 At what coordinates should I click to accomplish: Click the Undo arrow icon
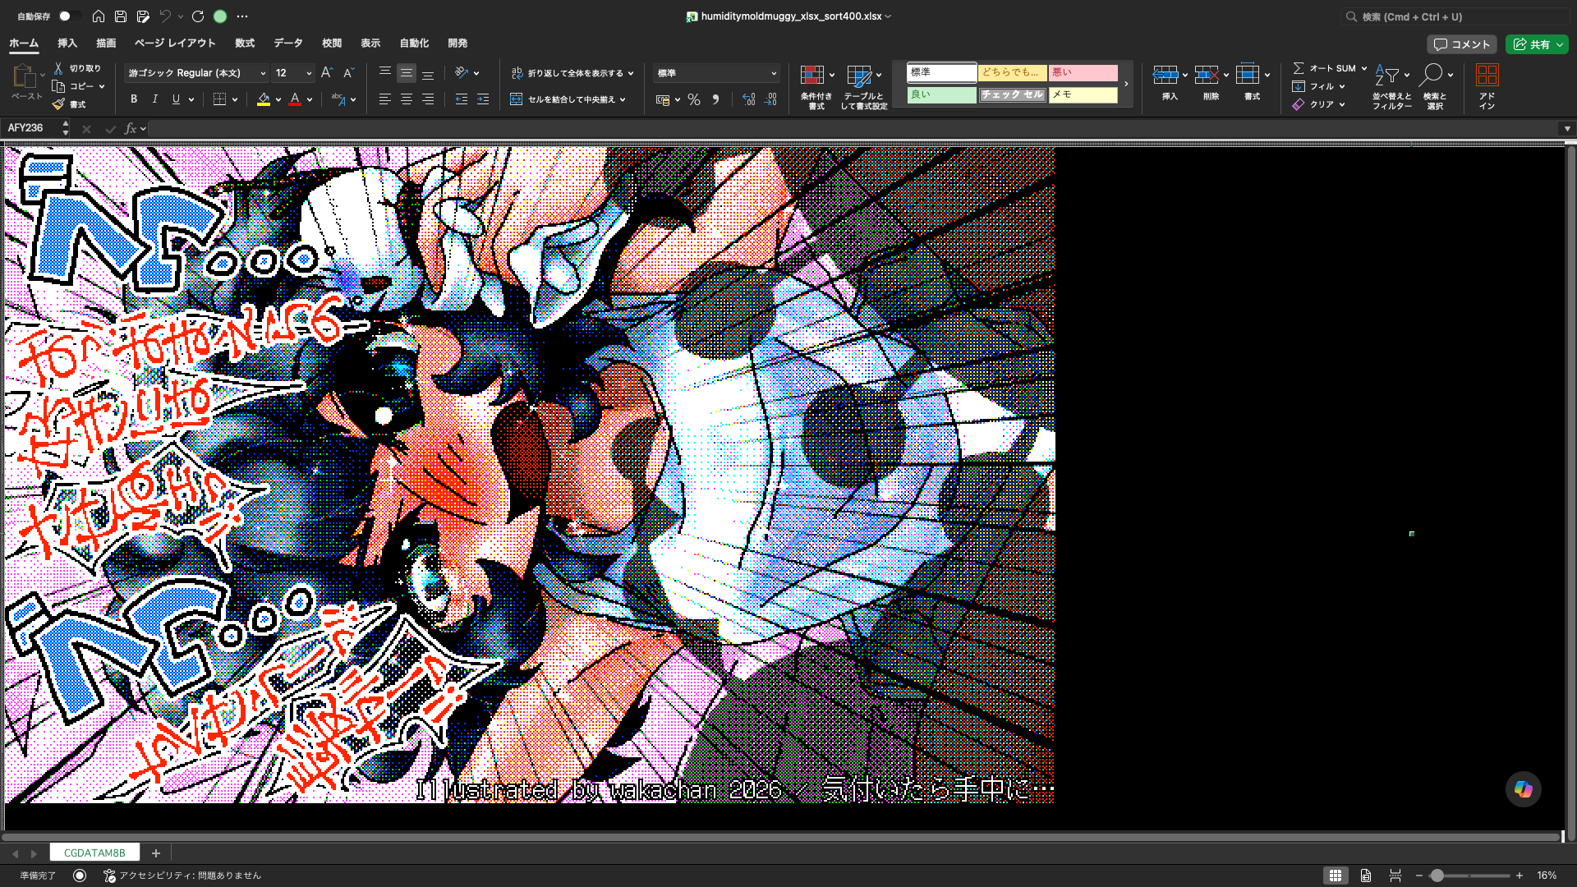pos(165,16)
